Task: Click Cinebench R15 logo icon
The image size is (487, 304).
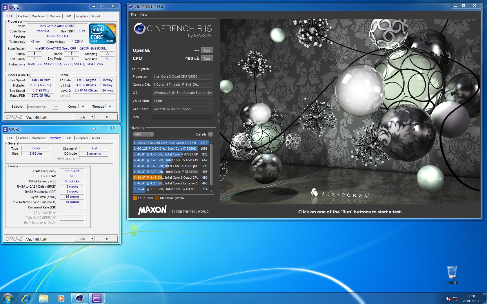Action: pyautogui.click(x=140, y=28)
